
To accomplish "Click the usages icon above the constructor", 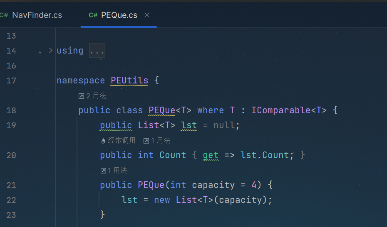I will 104,171.
